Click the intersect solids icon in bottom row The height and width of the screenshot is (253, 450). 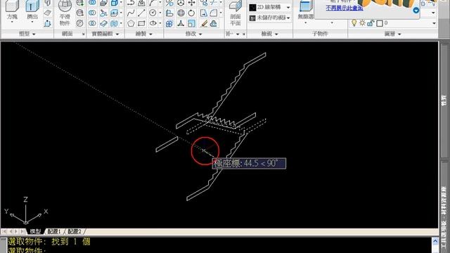coord(92,23)
